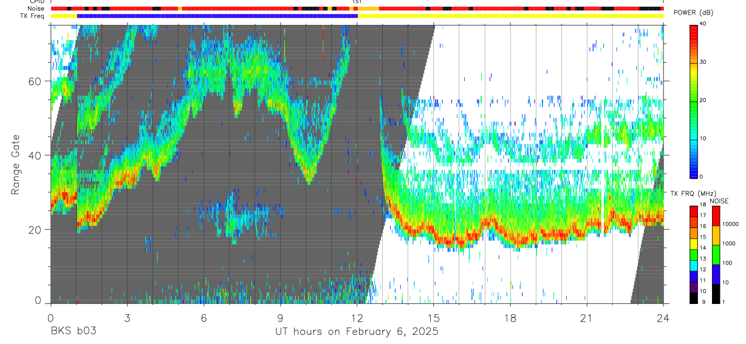Pick the red top segment of NOISE colorbar
Image resolution: width=746 pixels, height=344 pixels.
point(716,216)
